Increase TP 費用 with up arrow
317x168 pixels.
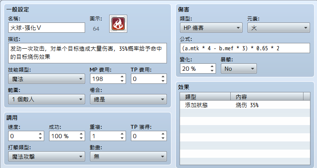point(163,77)
